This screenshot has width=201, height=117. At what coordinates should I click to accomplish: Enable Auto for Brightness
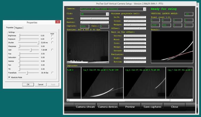(52, 36)
